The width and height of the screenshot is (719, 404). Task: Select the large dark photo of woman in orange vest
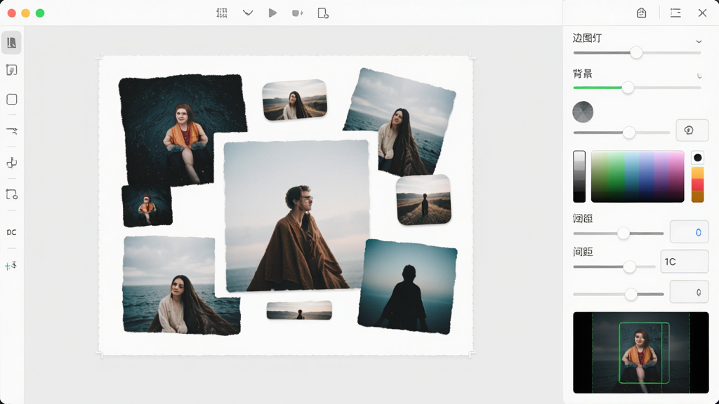(182, 130)
